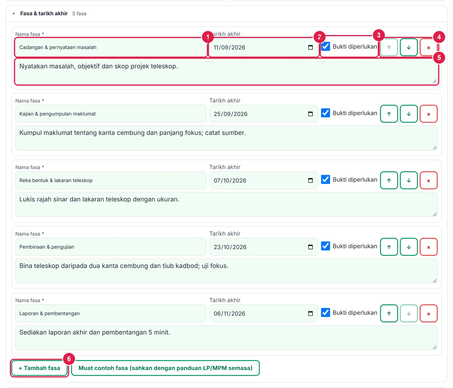453x388 pixels.
Task: Open calendar picker for 07/10/2026 date
Action: pyautogui.click(x=310, y=181)
